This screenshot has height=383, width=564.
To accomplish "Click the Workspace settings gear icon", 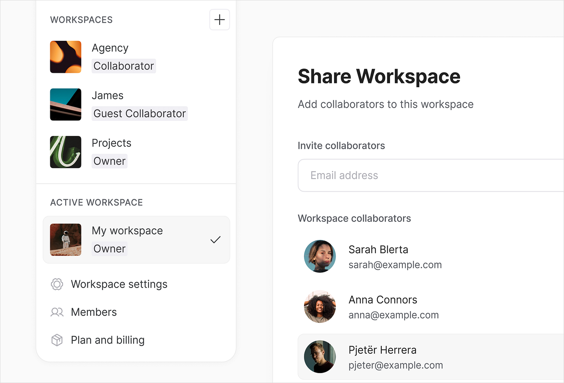I will pyautogui.click(x=57, y=284).
